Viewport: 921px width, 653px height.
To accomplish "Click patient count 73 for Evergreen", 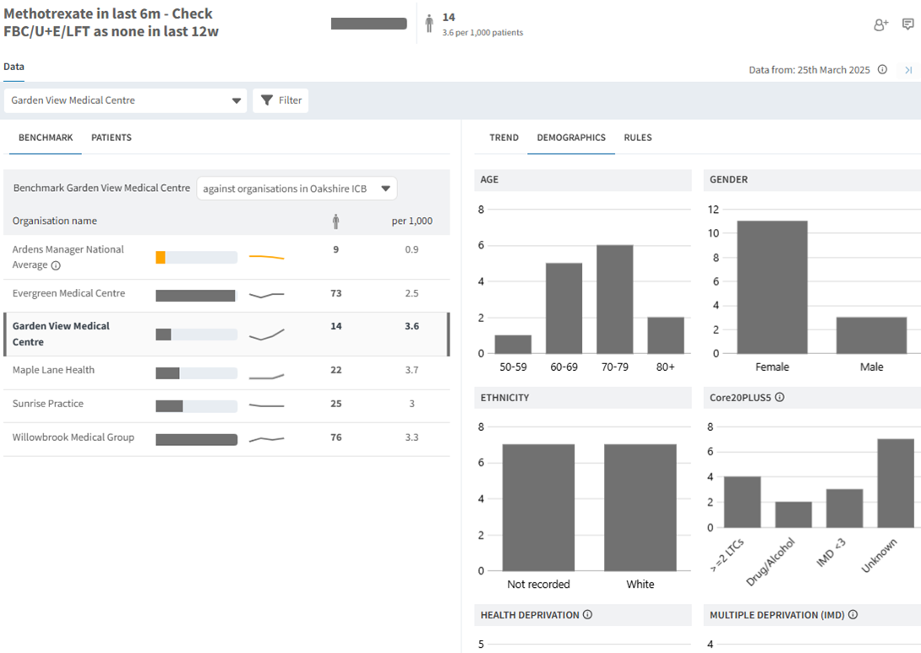I will [336, 293].
